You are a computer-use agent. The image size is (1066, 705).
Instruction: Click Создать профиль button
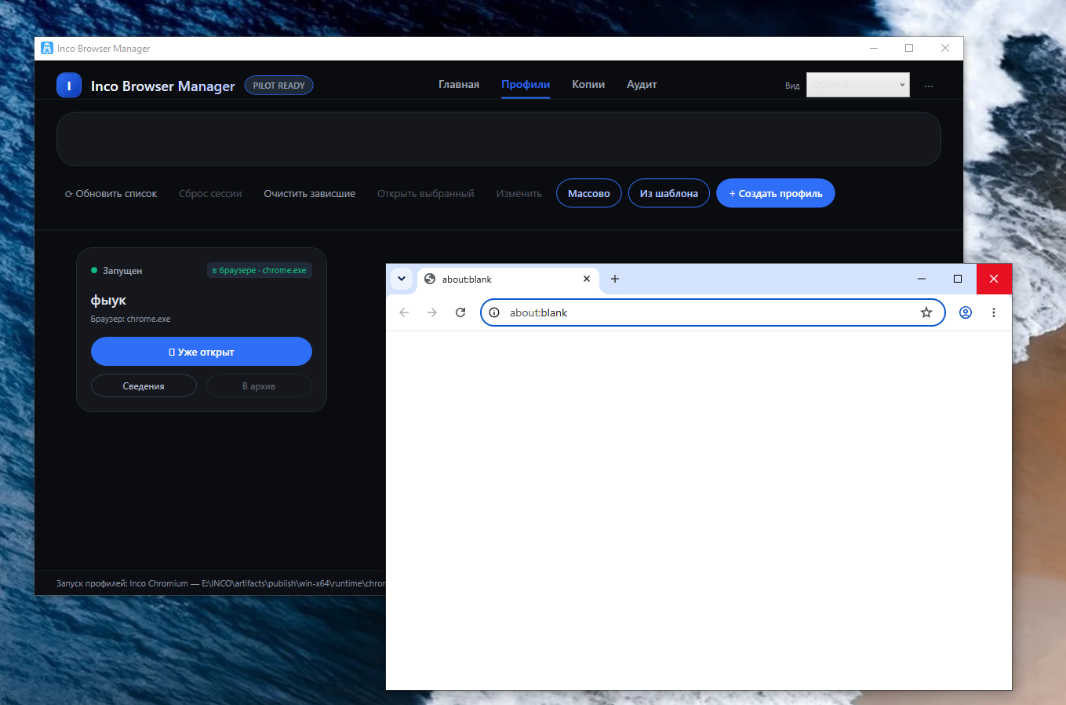(x=776, y=193)
